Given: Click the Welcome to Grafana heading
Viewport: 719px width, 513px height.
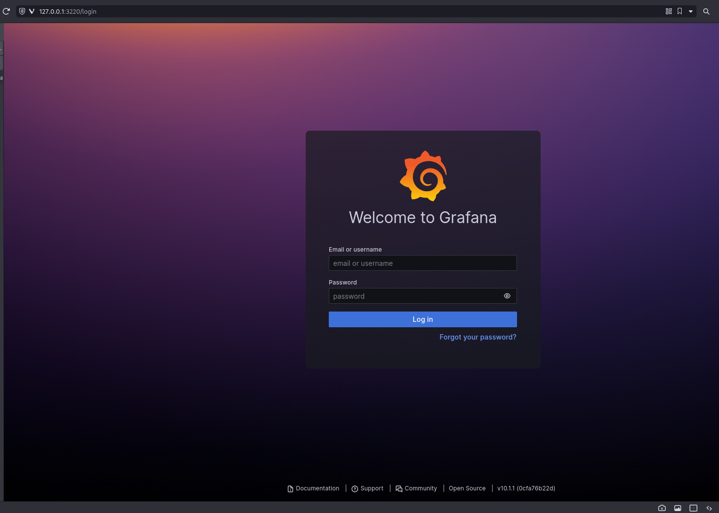Looking at the screenshot, I should click(x=423, y=217).
